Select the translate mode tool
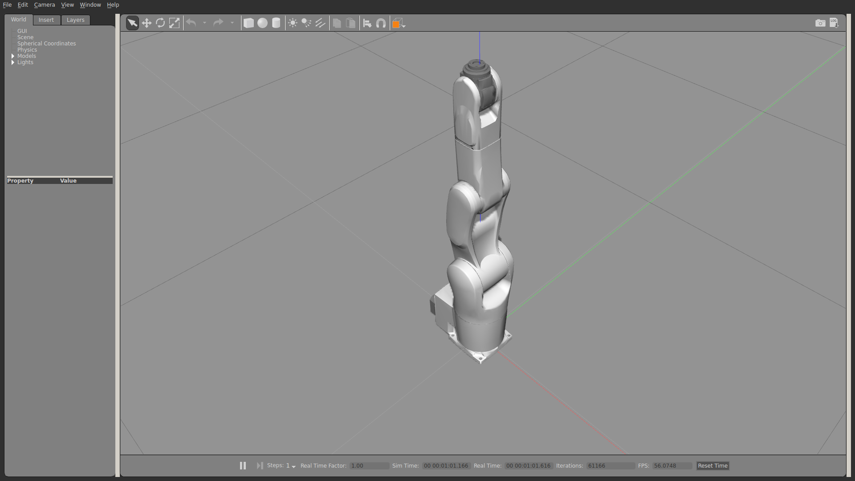855x481 pixels. pyautogui.click(x=147, y=23)
